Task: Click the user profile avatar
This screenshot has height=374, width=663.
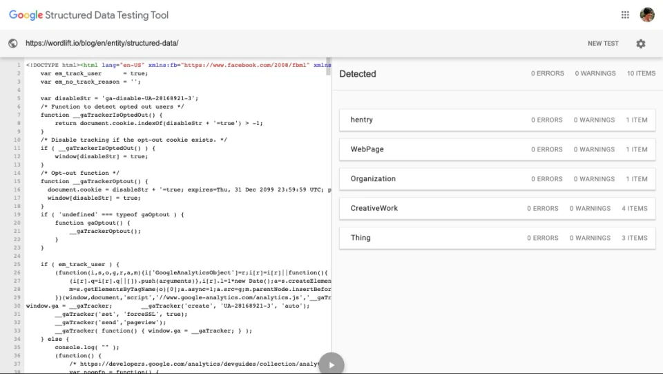Action: click(647, 15)
